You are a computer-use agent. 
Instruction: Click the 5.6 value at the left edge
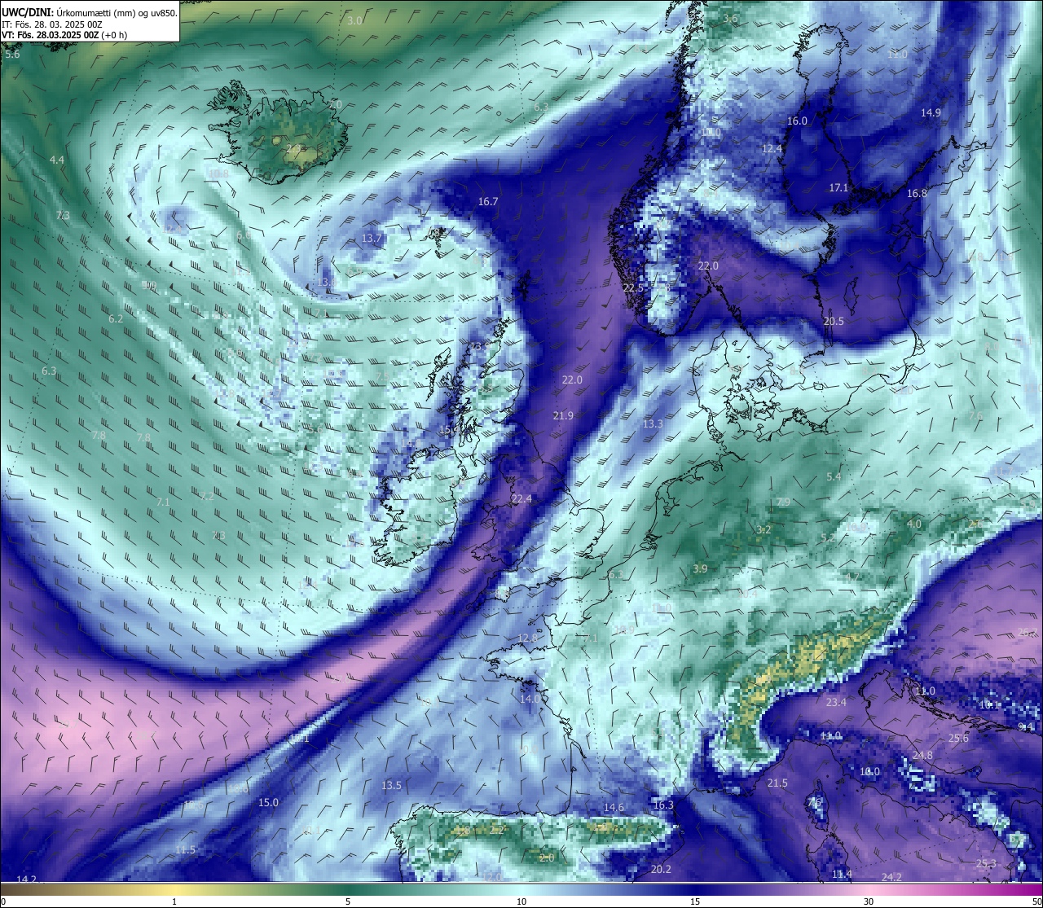click(x=12, y=55)
